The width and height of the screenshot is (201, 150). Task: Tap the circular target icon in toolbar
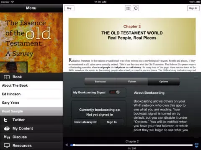click(x=136, y=8)
